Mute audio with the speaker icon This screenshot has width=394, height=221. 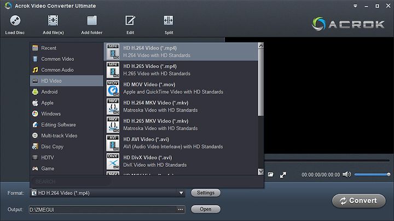click(x=346, y=175)
